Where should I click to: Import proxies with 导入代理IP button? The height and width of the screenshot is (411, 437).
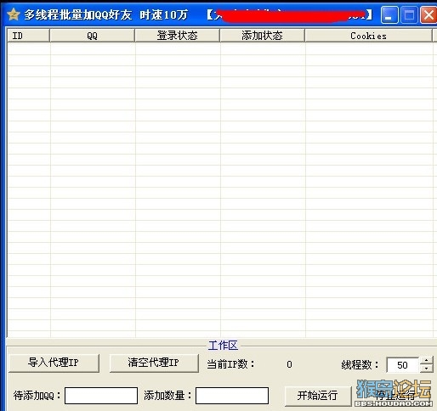[54, 363]
